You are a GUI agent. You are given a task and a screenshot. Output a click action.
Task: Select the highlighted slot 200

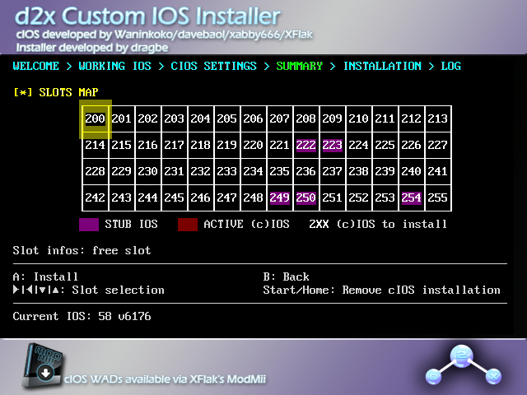point(96,119)
